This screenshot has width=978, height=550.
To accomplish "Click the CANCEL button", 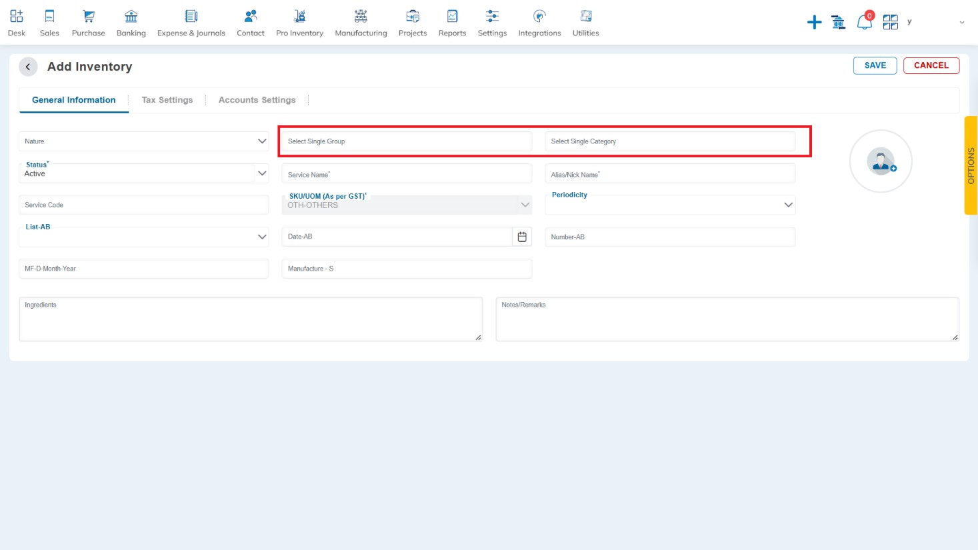I will click(931, 65).
